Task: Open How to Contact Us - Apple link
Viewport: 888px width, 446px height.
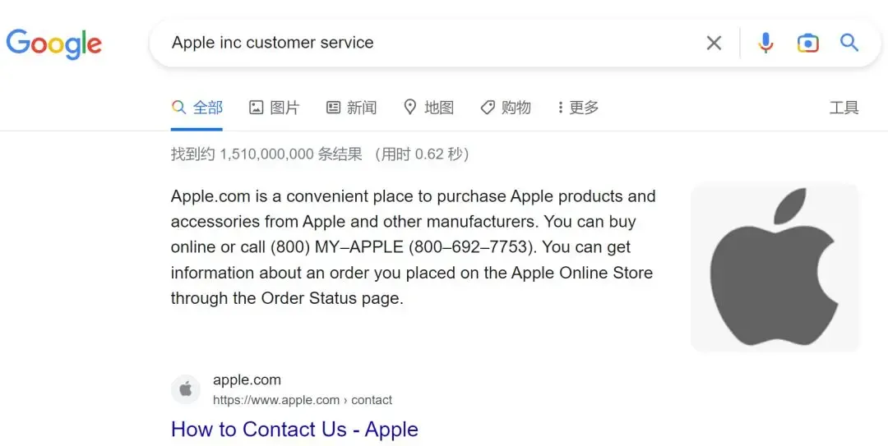Action: (x=294, y=430)
